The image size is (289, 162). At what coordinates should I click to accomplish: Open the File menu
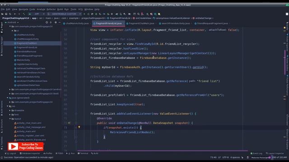3,9
